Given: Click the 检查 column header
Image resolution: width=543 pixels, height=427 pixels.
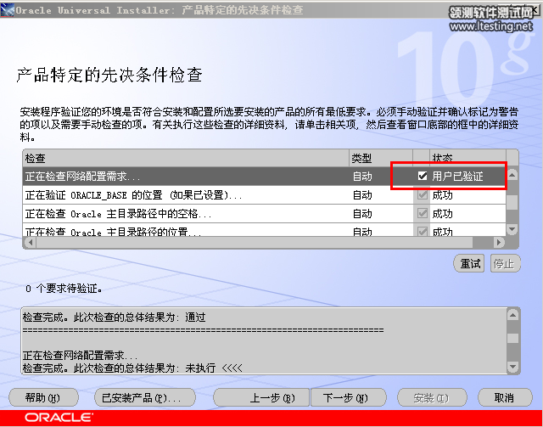Looking at the screenshot, I should click(x=187, y=159).
